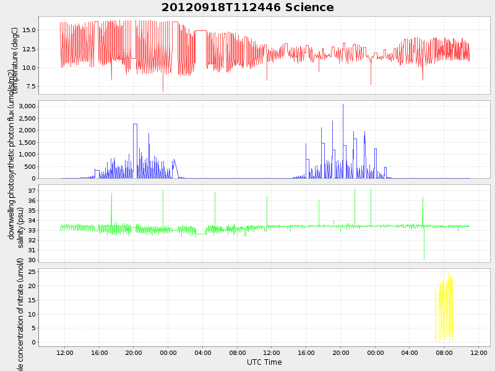
Task: Click the 7.5 tick on the temperature axis
Action: 31,87
